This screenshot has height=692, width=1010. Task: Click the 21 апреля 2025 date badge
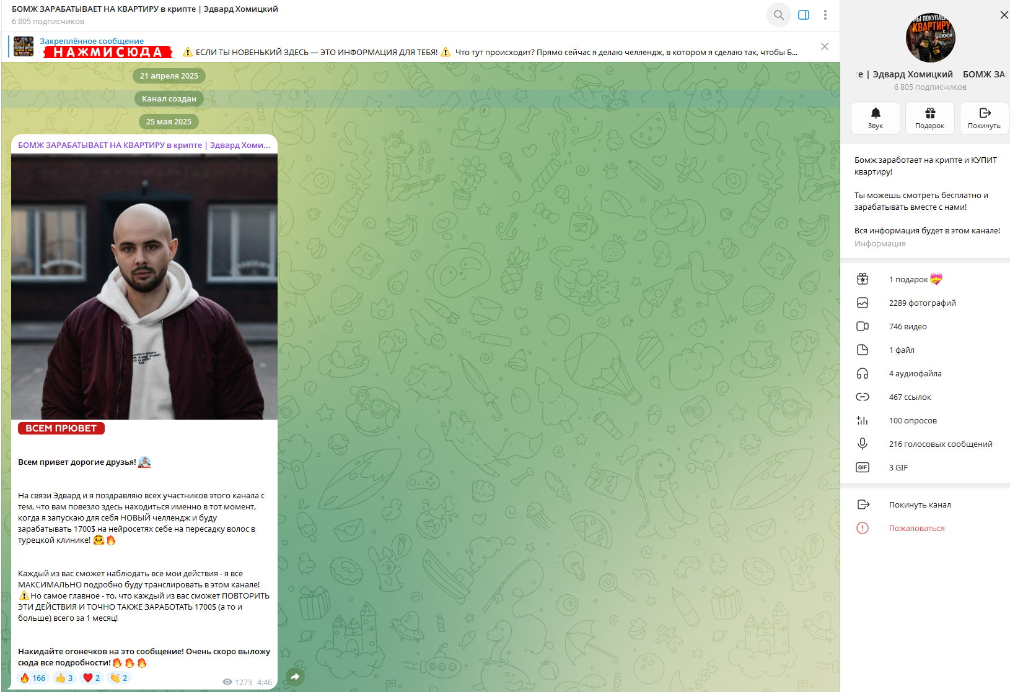[169, 76]
